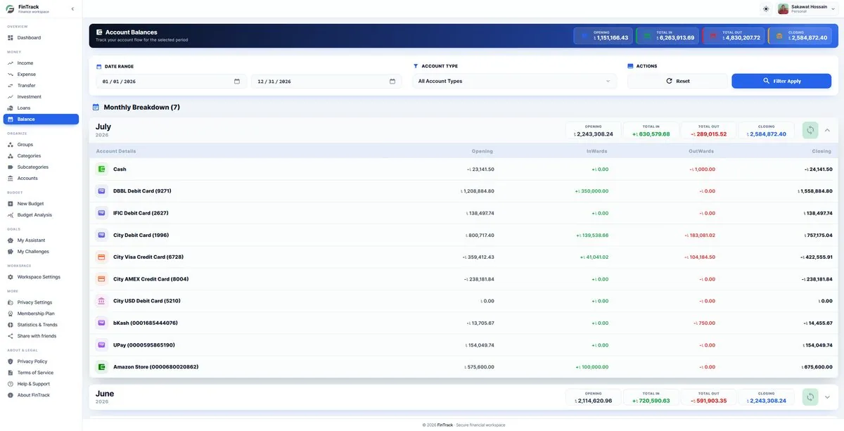Open calendar picker for start date
Image resolution: width=844 pixels, height=431 pixels.
(x=237, y=82)
